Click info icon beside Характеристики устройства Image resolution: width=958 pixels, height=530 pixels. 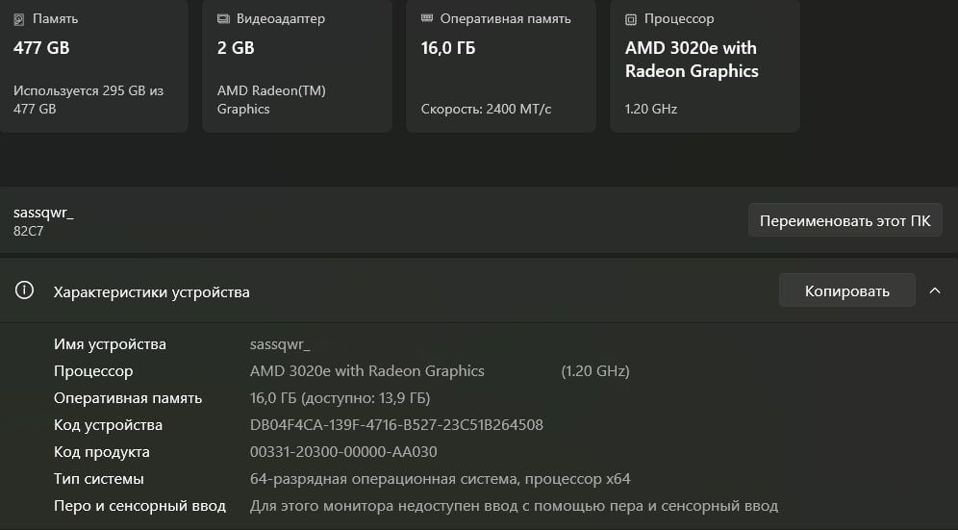click(25, 291)
